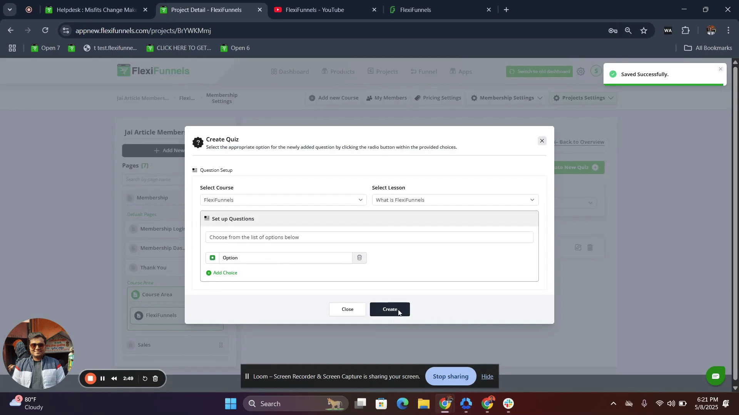Open the Select Lesson dropdown
The width and height of the screenshot is (739, 415).
pyautogui.click(x=455, y=200)
